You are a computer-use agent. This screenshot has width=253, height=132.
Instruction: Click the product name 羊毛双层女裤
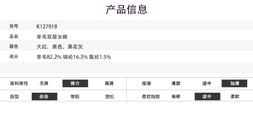52,37
